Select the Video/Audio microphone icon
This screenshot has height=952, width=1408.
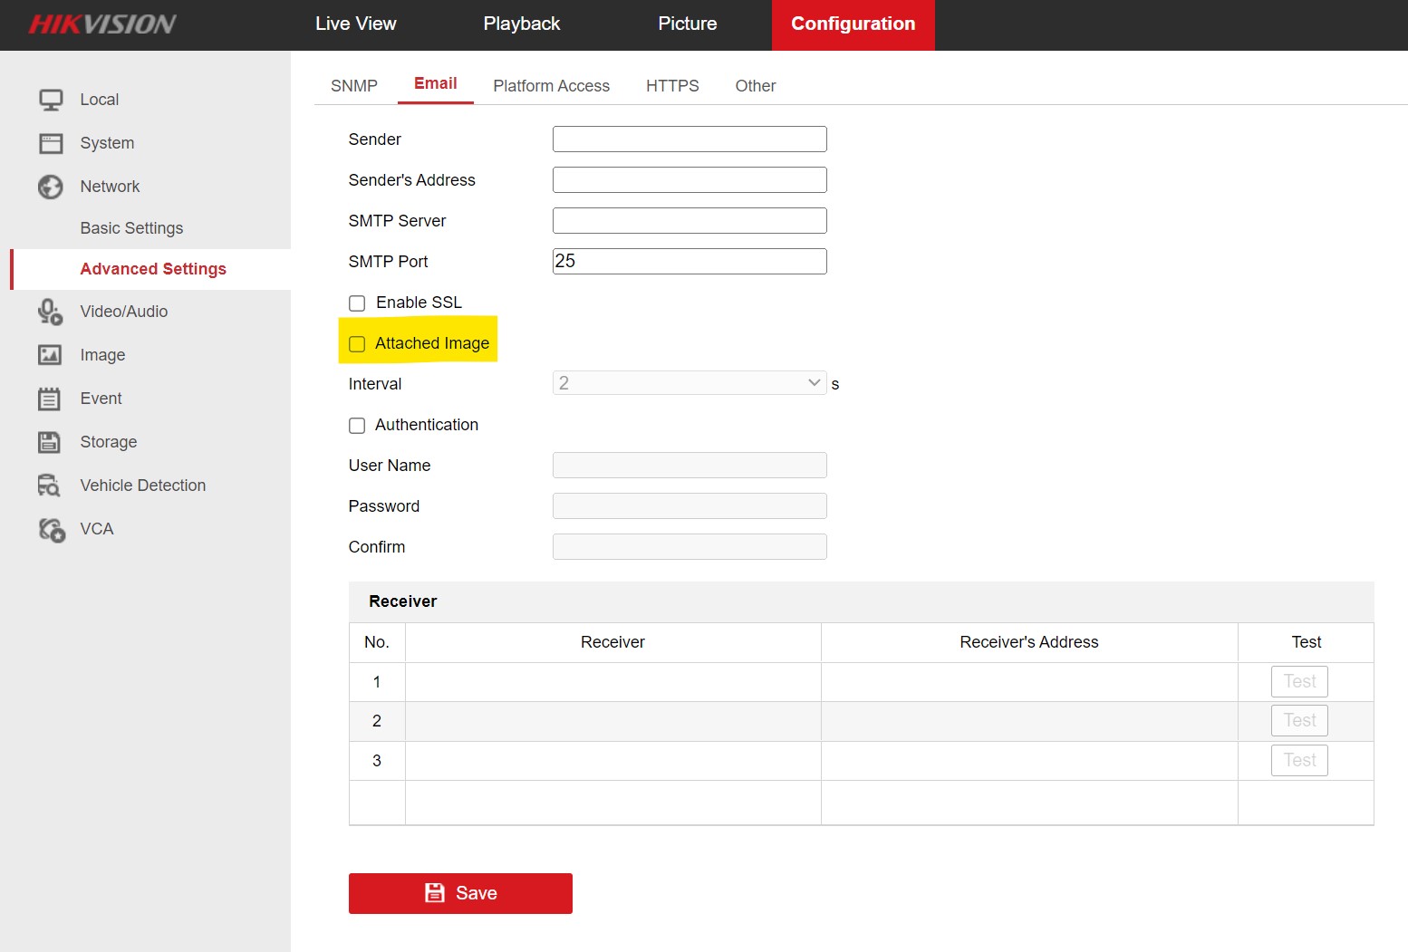51,311
